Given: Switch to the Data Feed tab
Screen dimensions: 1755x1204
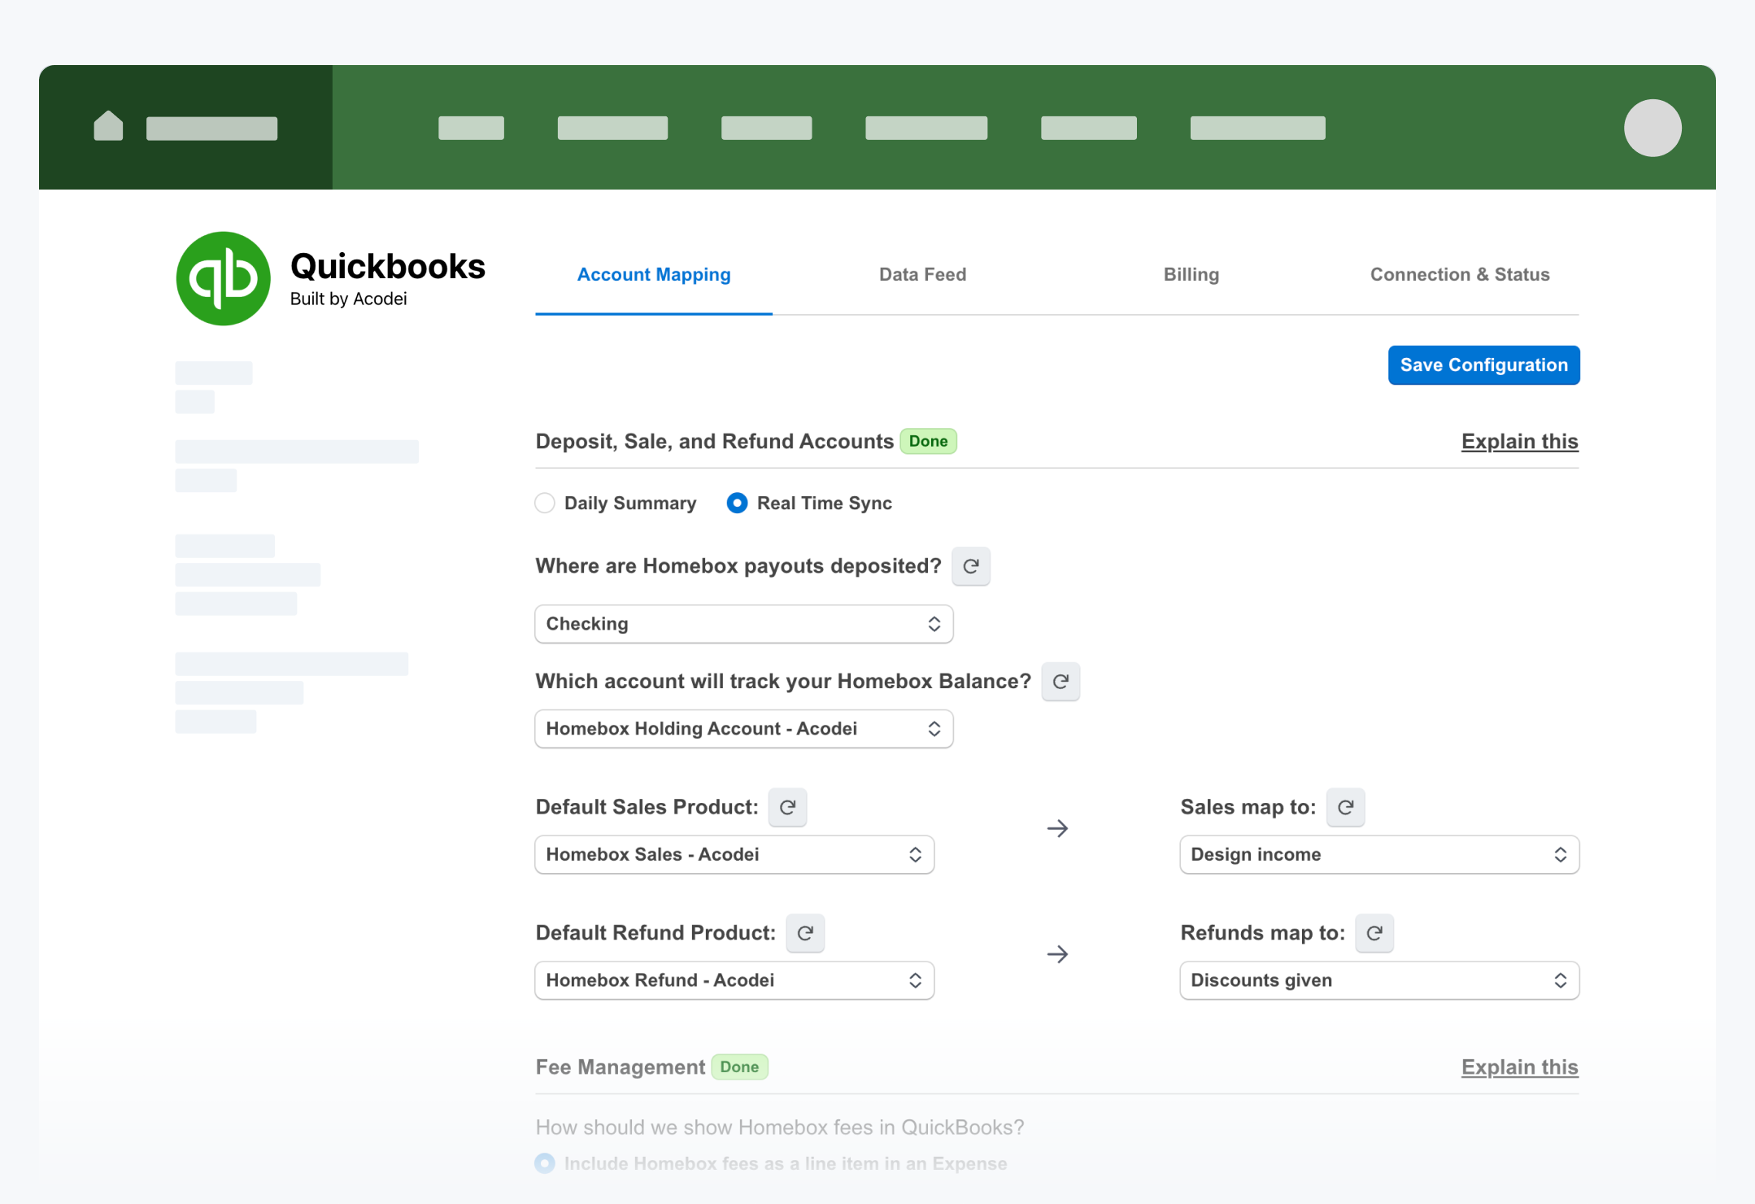Looking at the screenshot, I should tap(923, 276).
